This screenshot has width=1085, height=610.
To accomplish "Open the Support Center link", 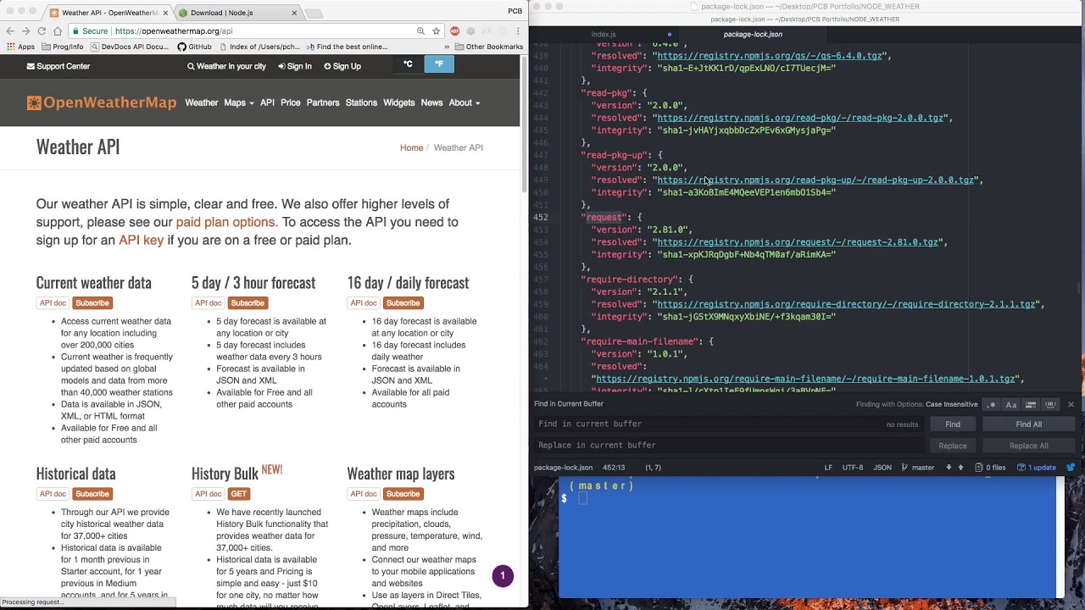I will [x=58, y=66].
